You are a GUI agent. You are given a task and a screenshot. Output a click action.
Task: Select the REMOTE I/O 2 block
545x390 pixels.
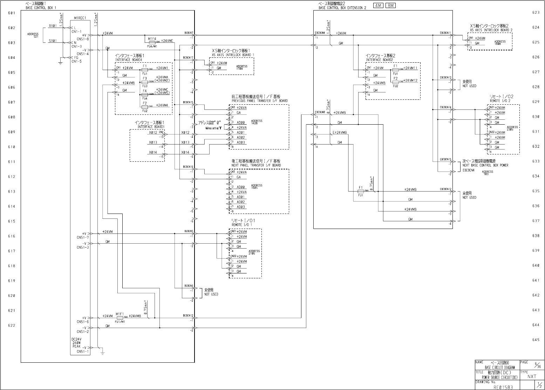(x=503, y=129)
